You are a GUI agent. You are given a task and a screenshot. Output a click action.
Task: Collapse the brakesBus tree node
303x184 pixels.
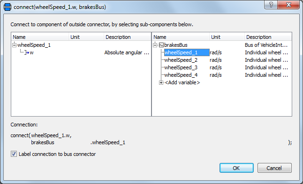click(155, 45)
